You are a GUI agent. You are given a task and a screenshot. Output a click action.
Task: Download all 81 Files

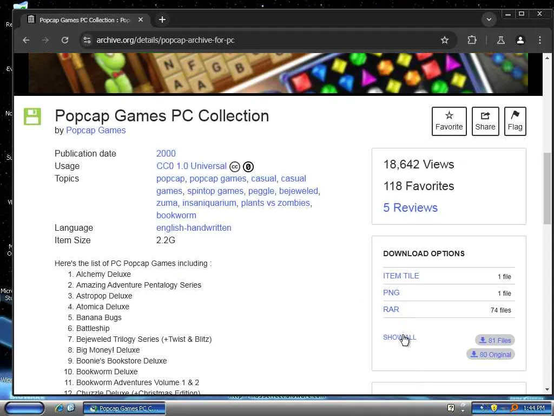click(495, 340)
